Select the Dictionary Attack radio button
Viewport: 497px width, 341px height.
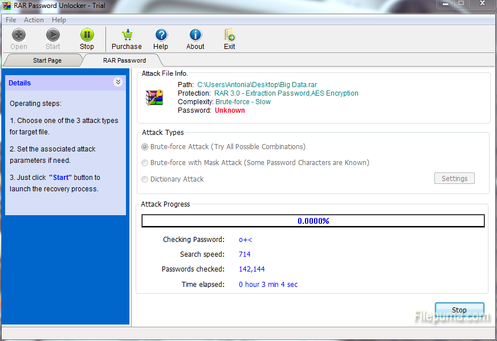click(x=145, y=179)
